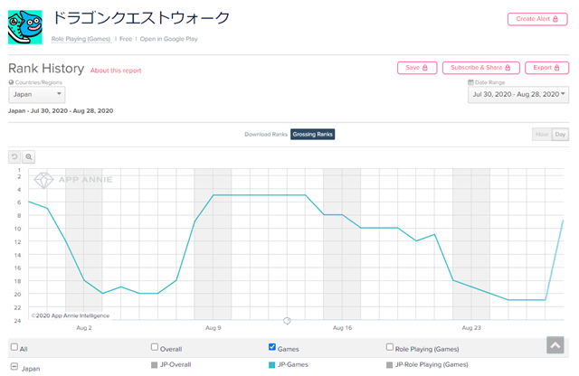The height and width of the screenshot is (376, 579).
Task: Enable the Overall category checkbox
Action: (155, 347)
